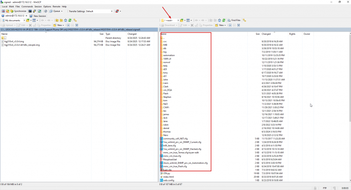Click remote panel filter icon
Screen dimensions: 351x190
pyautogui.click(x=188, y=21)
